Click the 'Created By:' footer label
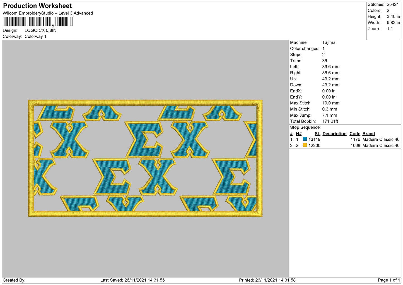Image resolution: width=403 pixels, height=285 pixels. click(14, 280)
